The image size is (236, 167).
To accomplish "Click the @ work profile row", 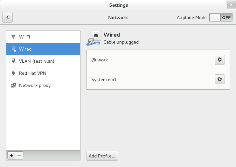I will 158,60.
